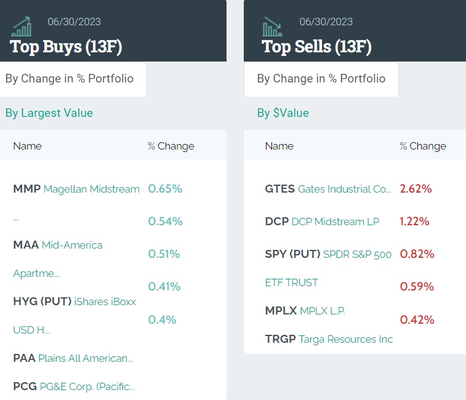Viewport: 466px width, 400px height.
Task: Click the Top Sells (13F) heading
Action: coord(316,46)
